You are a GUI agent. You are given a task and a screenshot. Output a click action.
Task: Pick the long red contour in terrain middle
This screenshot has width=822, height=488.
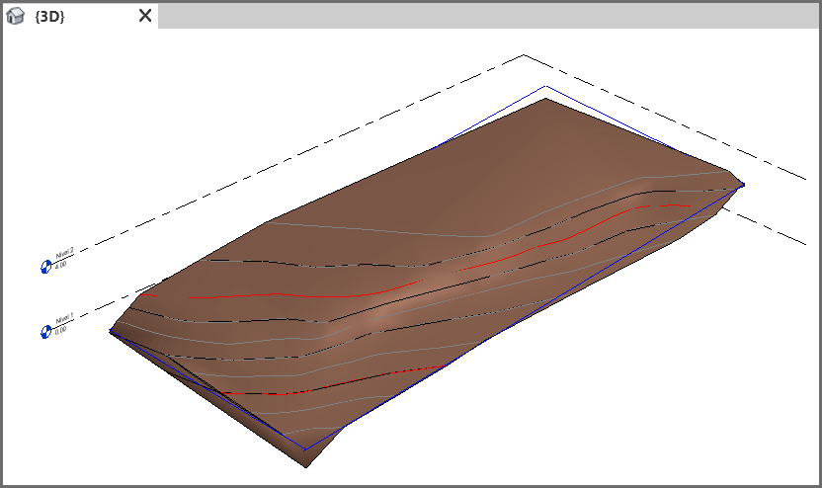click(x=296, y=295)
